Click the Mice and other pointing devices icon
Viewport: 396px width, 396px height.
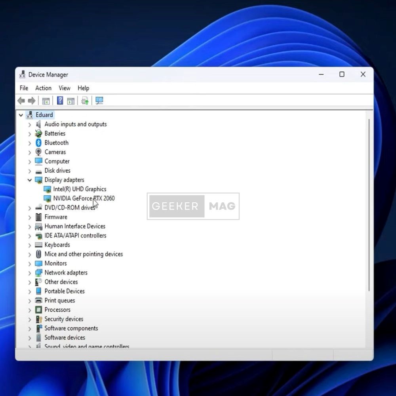pyautogui.click(x=38, y=254)
